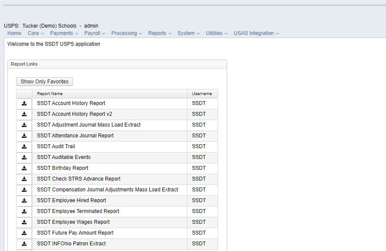Select 'SSDT Account History Report v2' text
Screen dimensions: 386x251
[74, 114]
